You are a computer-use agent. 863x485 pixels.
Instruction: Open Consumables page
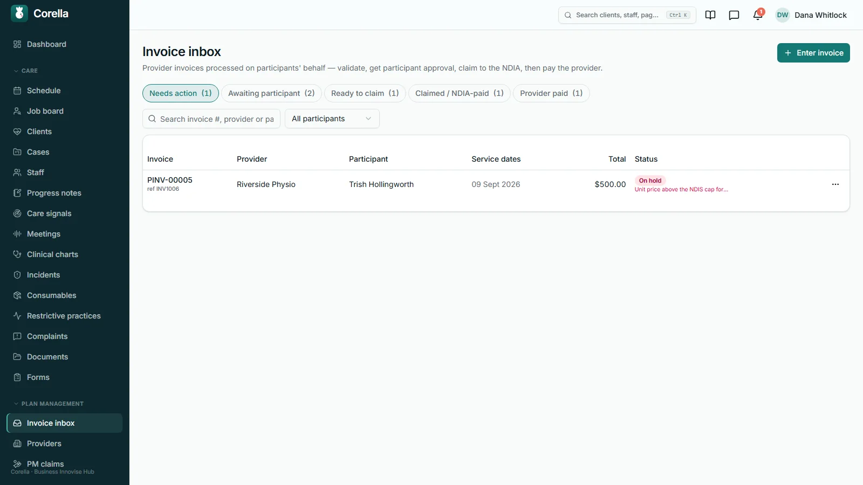point(65,295)
